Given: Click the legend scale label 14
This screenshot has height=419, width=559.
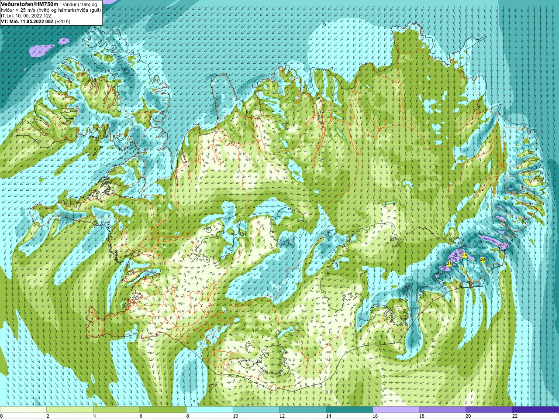Looking at the screenshot, I should tap(328, 416).
